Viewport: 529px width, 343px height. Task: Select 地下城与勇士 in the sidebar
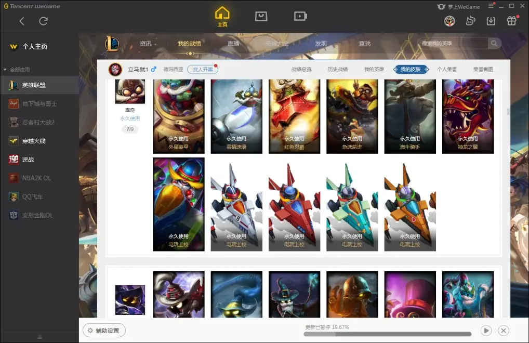39,104
